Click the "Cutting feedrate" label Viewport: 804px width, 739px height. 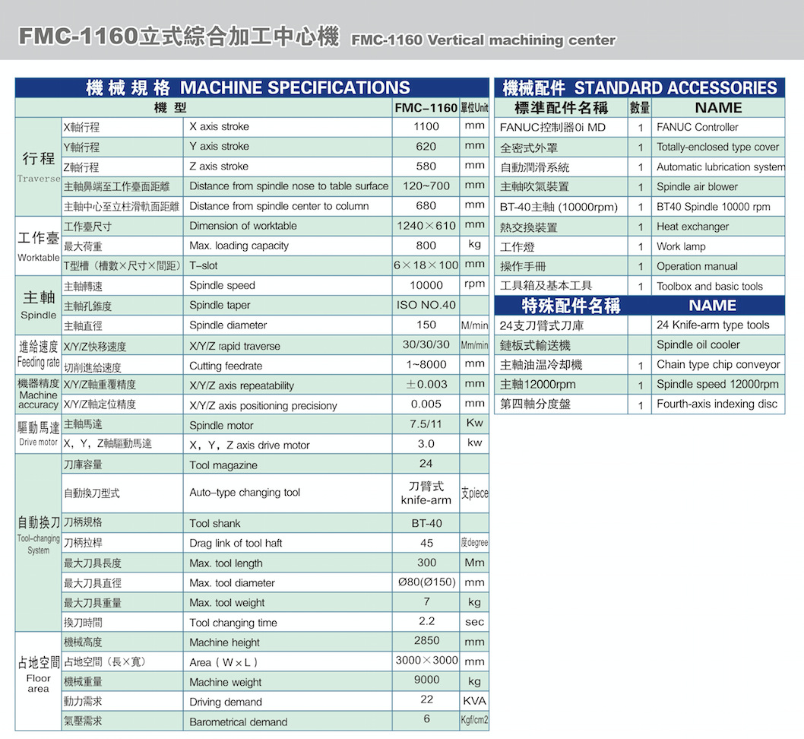click(226, 366)
